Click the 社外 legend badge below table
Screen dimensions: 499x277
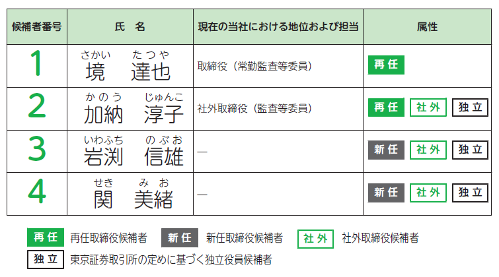(x=316, y=237)
